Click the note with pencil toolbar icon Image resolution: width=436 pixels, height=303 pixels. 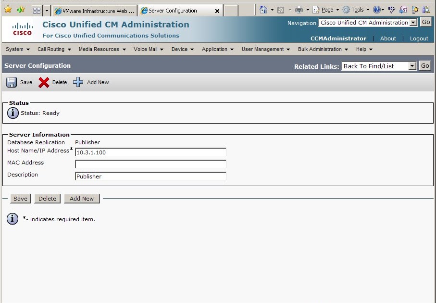[x=415, y=10]
